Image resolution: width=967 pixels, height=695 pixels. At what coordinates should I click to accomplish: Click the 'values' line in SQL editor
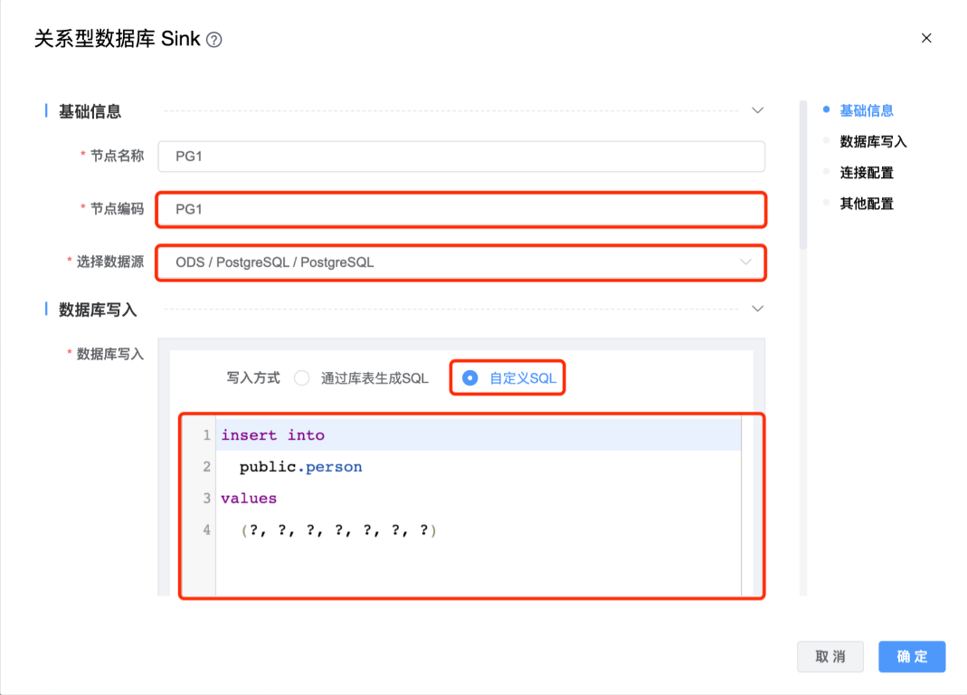249,499
